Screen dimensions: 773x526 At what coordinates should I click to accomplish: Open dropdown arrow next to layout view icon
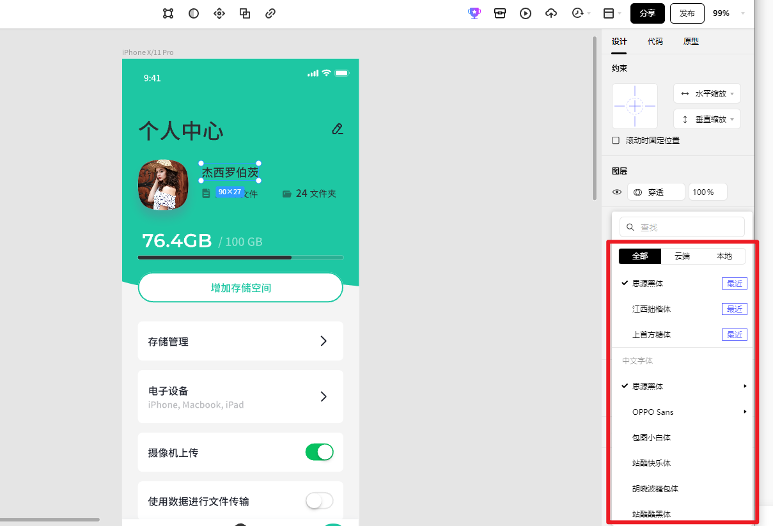[x=620, y=13]
